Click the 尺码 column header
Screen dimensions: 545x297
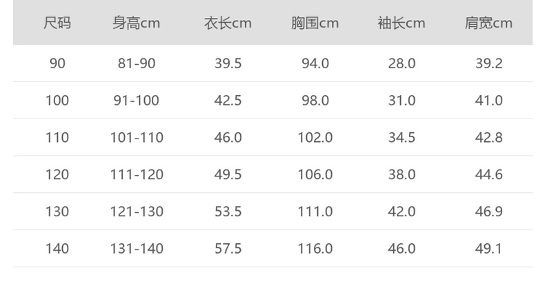pos(57,23)
